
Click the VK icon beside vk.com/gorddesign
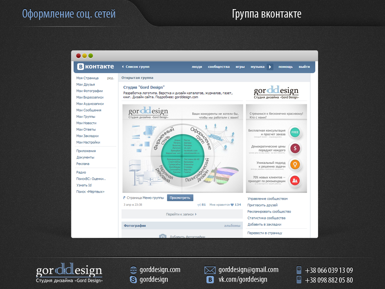pyautogui.click(x=210, y=280)
